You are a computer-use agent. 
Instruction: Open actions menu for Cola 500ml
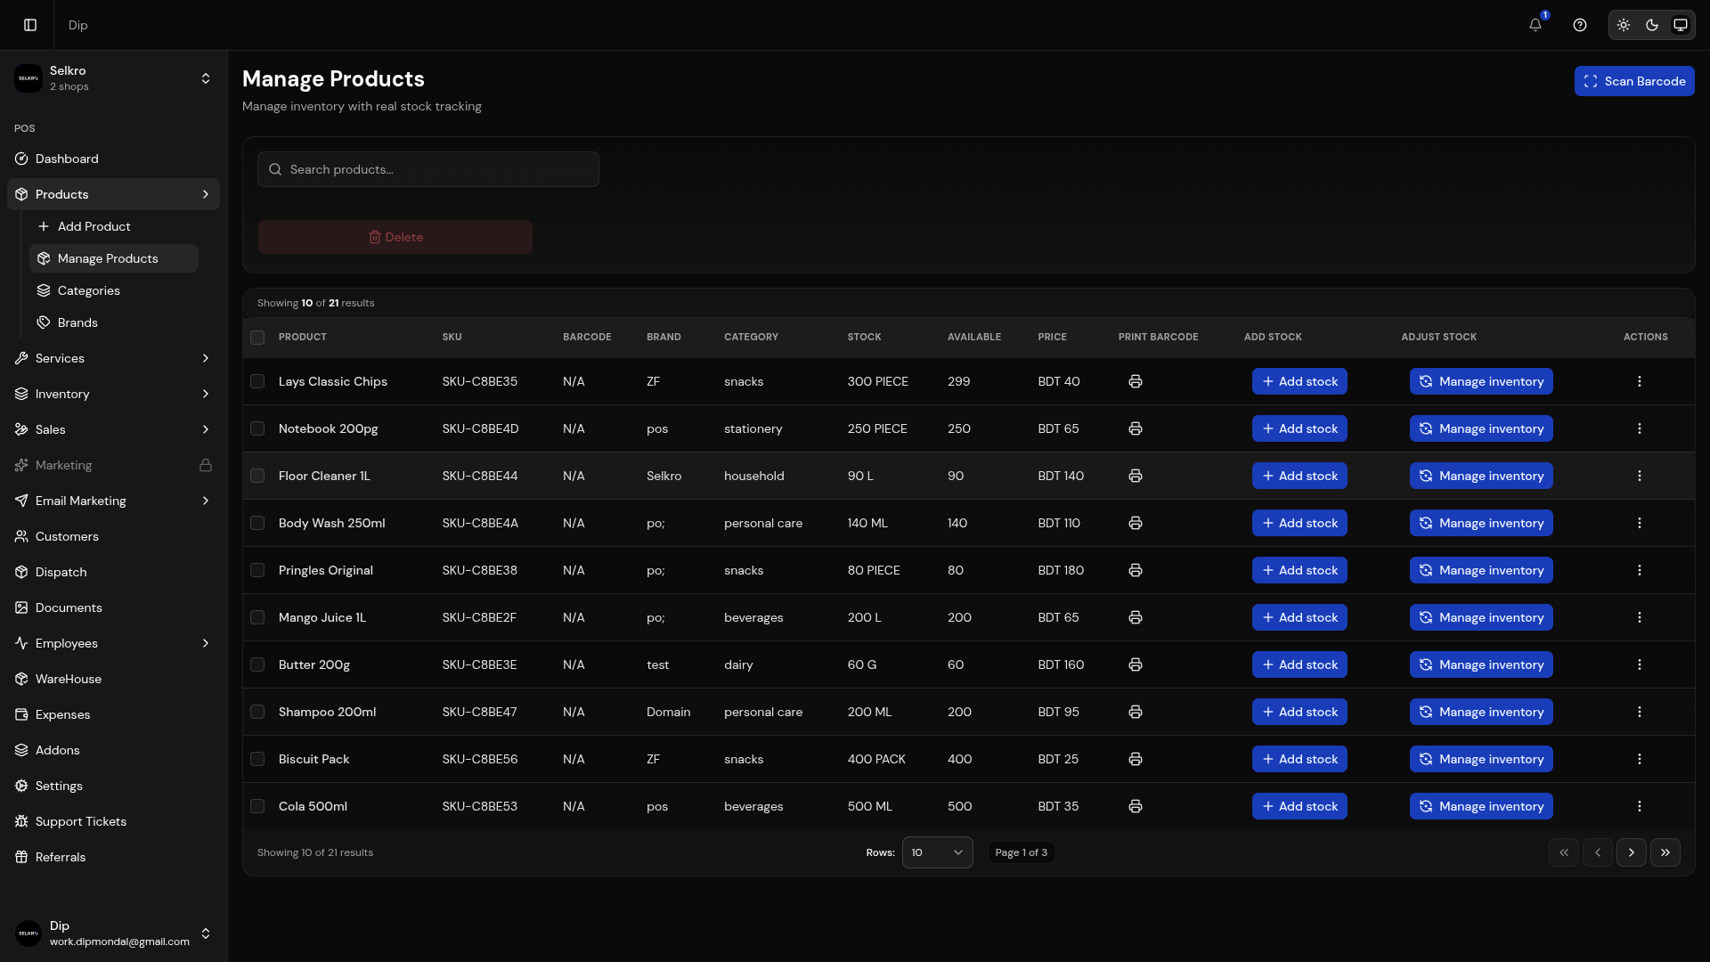(x=1640, y=806)
